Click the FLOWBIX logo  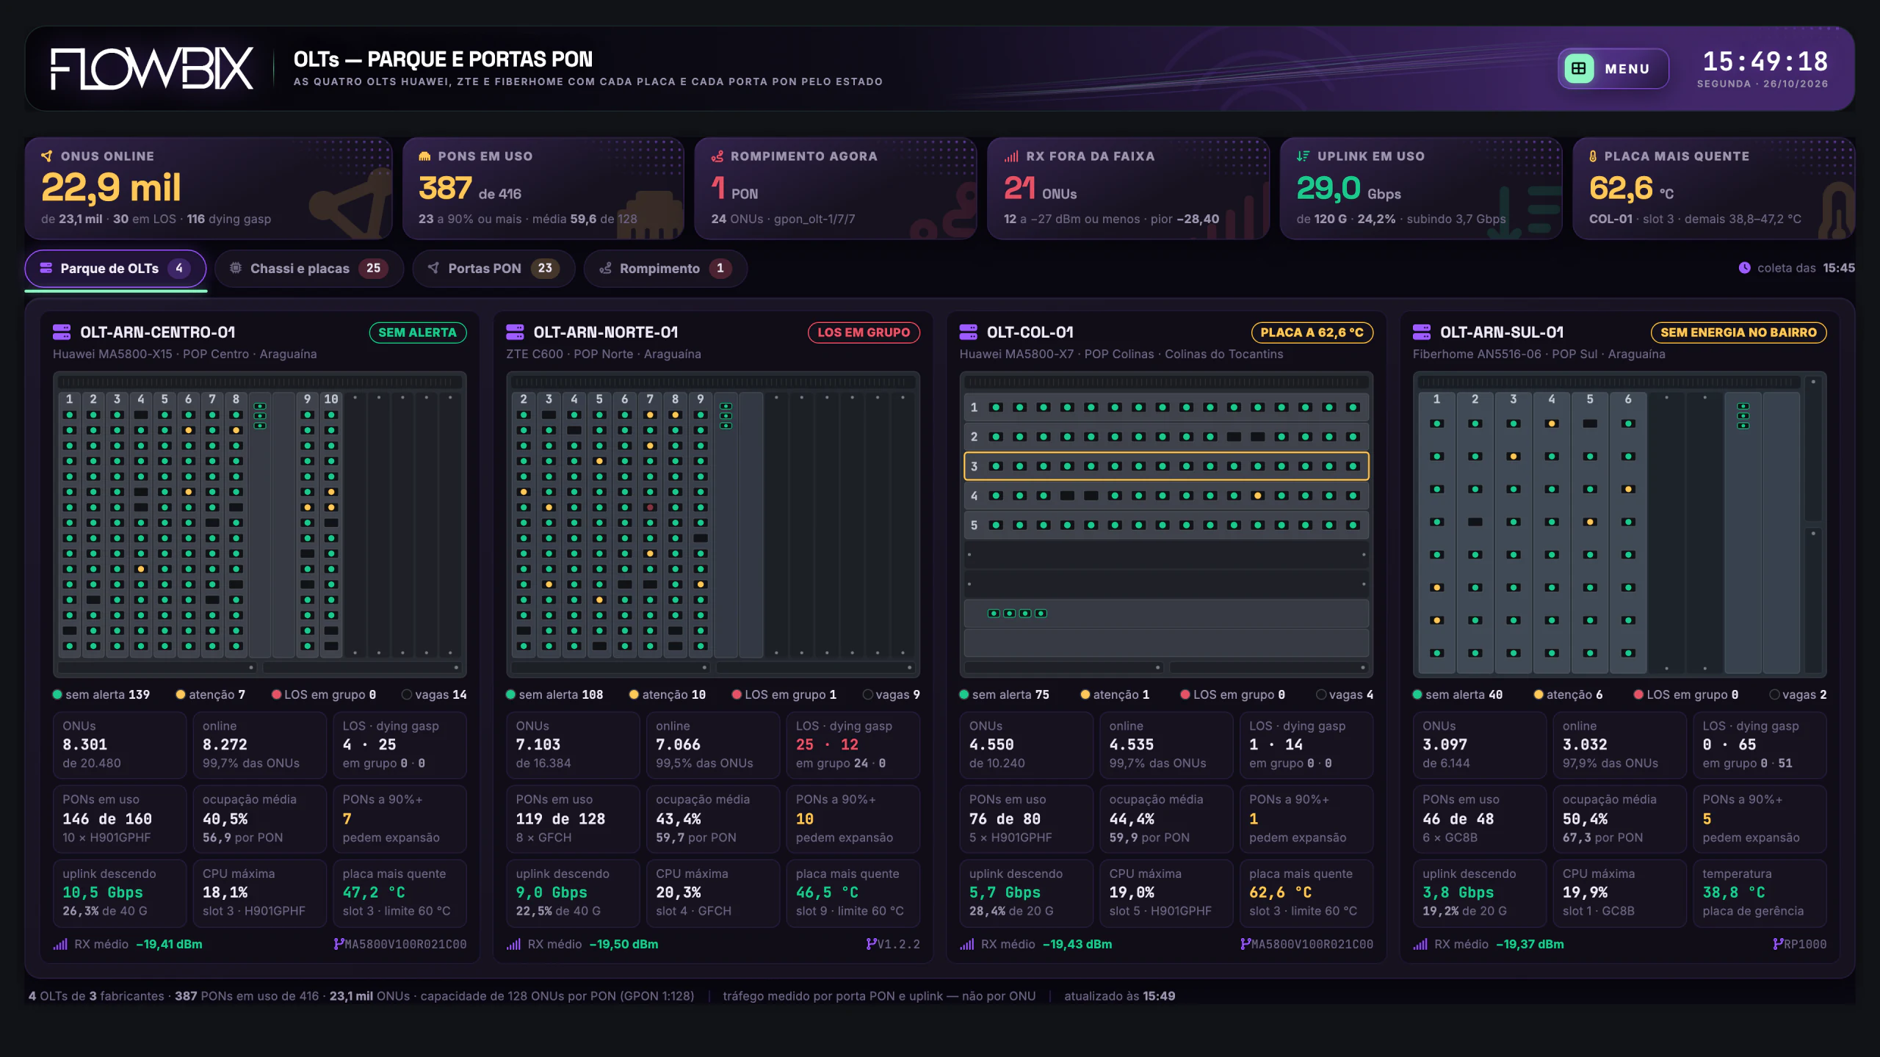152,69
